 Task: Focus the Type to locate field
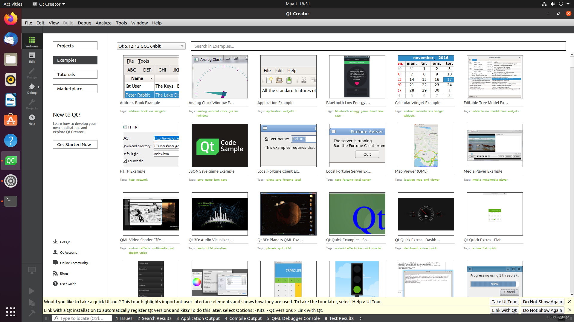[83, 318]
